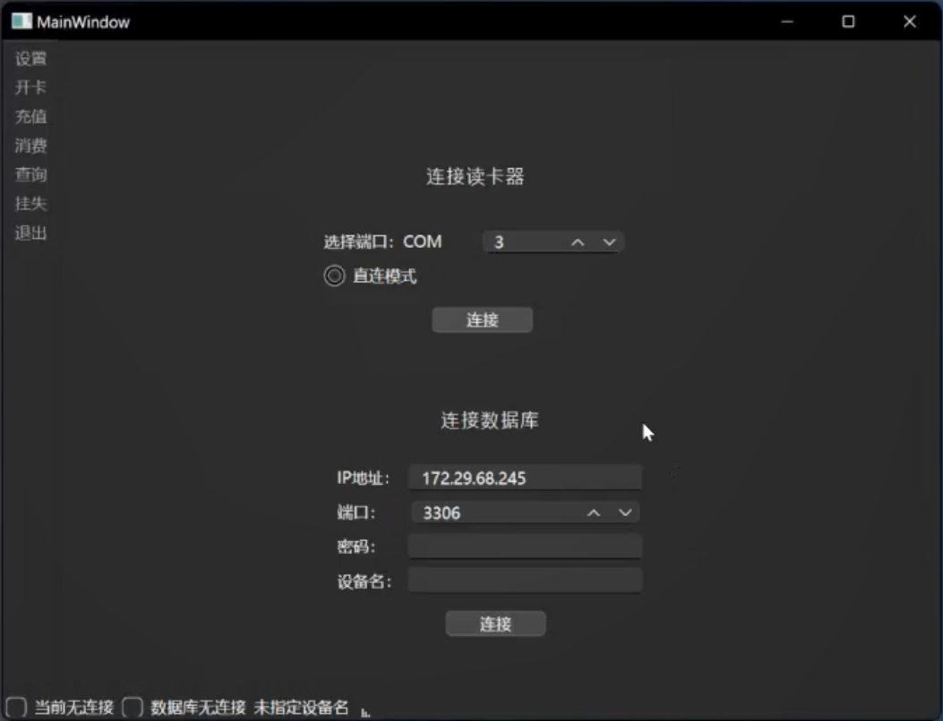Toggle the 数据库无连接 status checkbox

point(133,708)
